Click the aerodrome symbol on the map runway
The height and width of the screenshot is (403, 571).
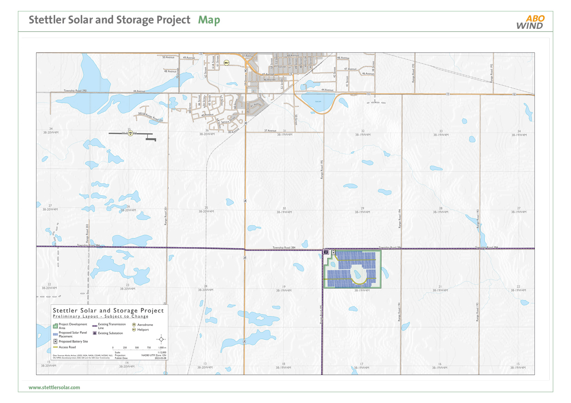(130, 133)
